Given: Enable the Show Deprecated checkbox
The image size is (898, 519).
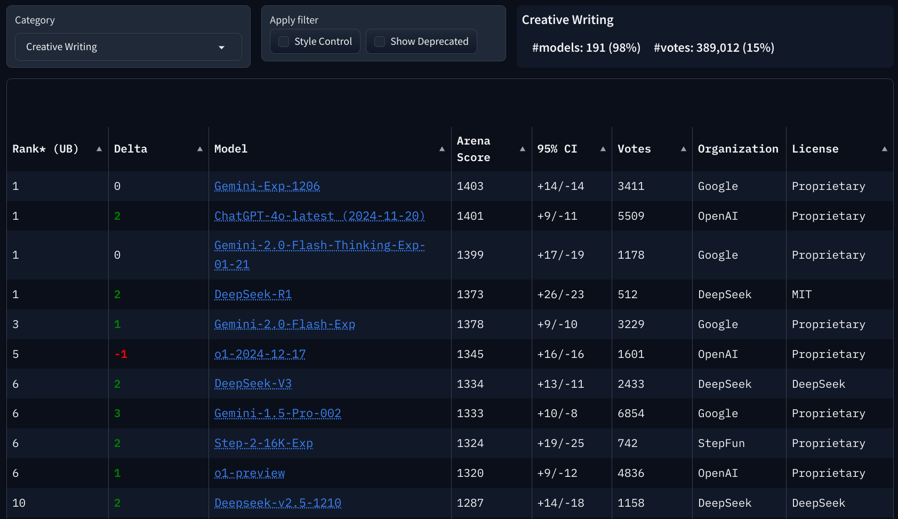Looking at the screenshot, I should (380, 42).
